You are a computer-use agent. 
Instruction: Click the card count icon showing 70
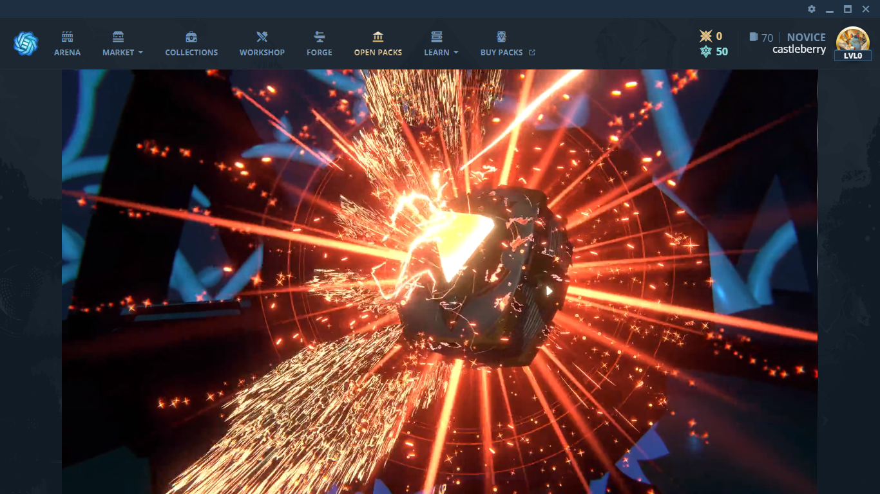click(754, 37)
